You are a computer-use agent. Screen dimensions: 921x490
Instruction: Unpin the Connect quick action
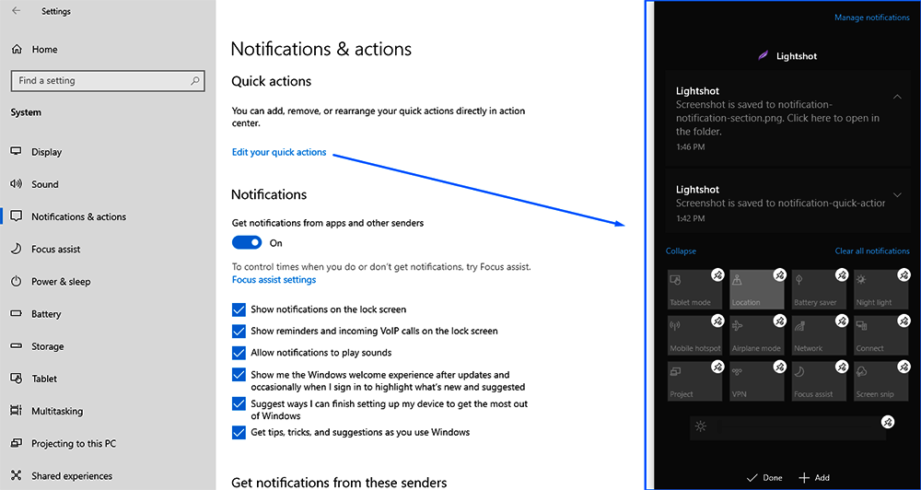(904, 321)
